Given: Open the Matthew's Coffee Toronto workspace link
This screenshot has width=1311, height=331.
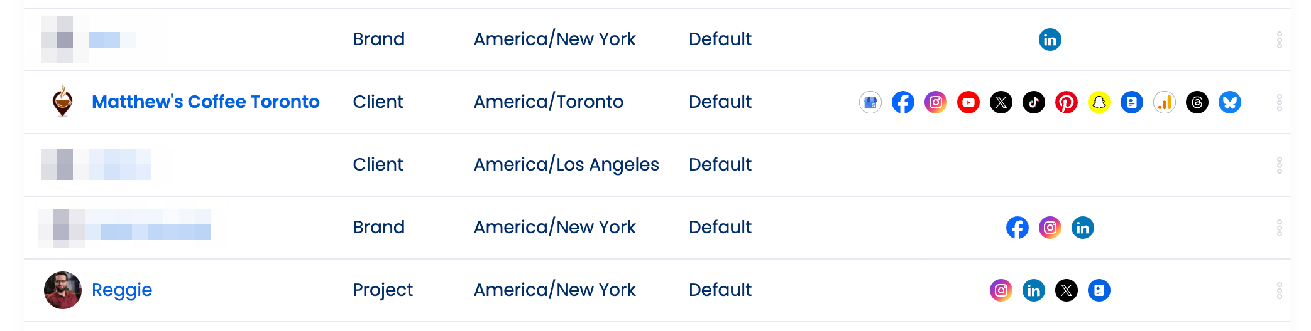Looking at the screenshot, I should point(206,102).
